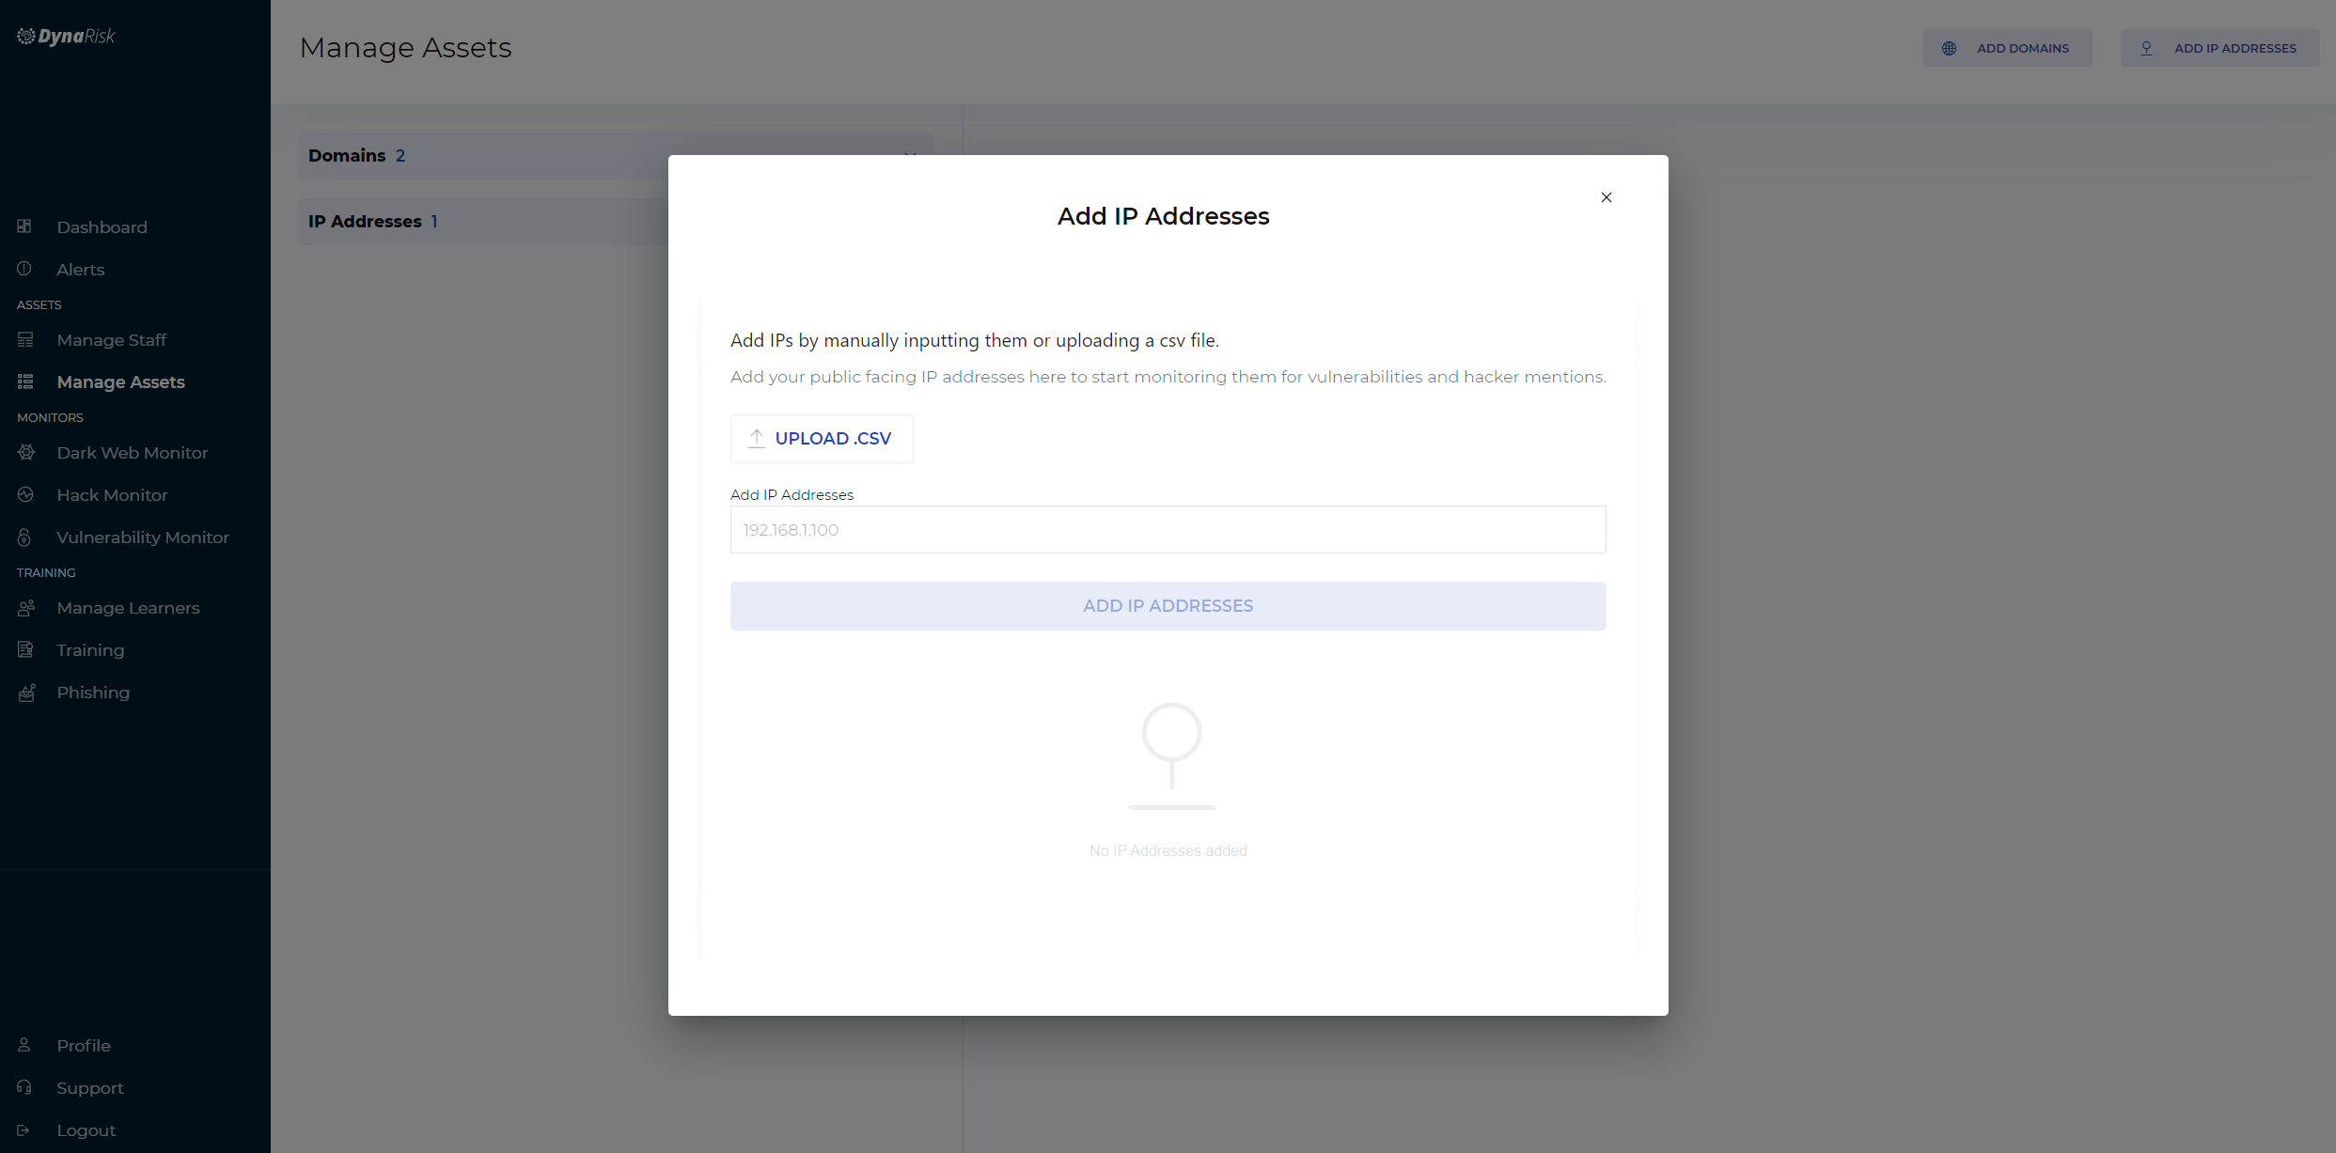Click the Dark Web Monitor spider icon
Image resolution: width=2336 pixels, height=1153 pixels.
coord(26,453)
